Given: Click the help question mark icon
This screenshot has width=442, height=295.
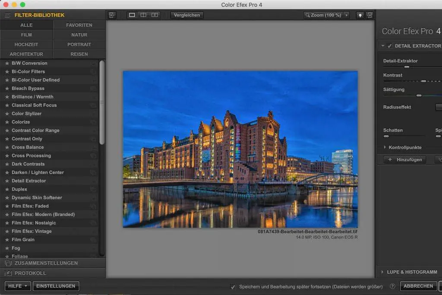Looking at the screenshot, I should [392, 286].
